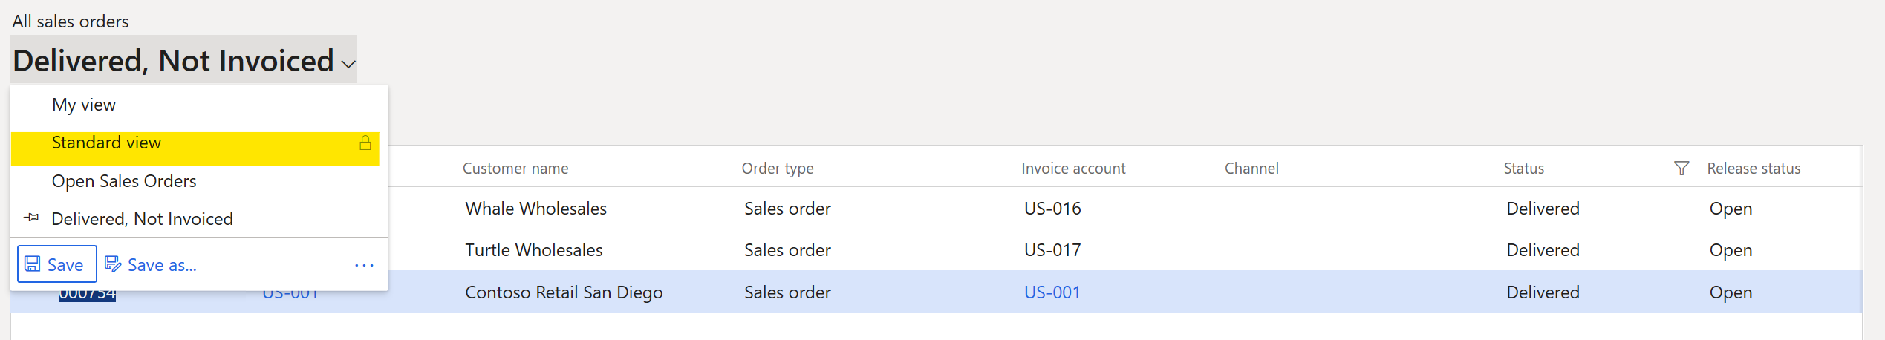
Task: Select the Whale Wholesales row
Action: pyautogui.click(x=936, y=209)
